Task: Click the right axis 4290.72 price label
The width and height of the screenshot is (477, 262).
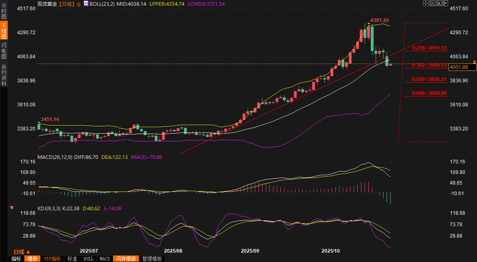Action: [x=459, y=32]
